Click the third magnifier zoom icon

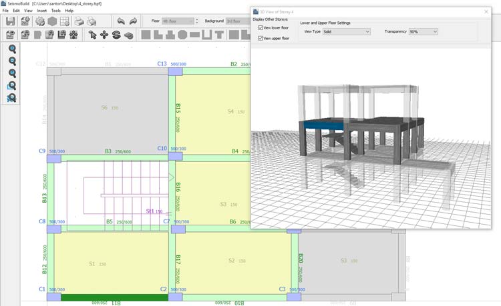click(x=12, y=73)
